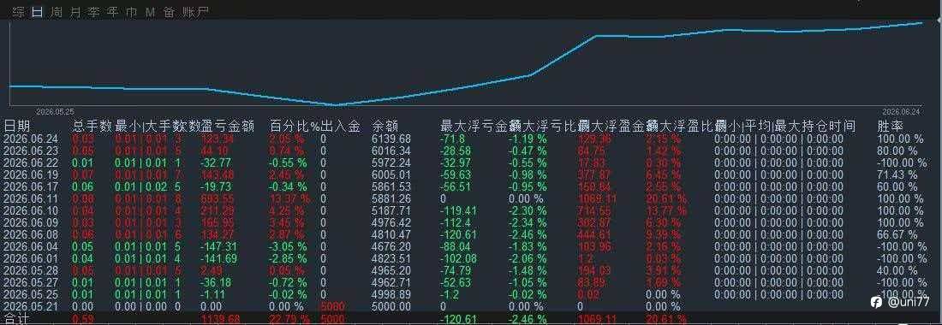Click the 80.00 % win rate

coord(897,151)
